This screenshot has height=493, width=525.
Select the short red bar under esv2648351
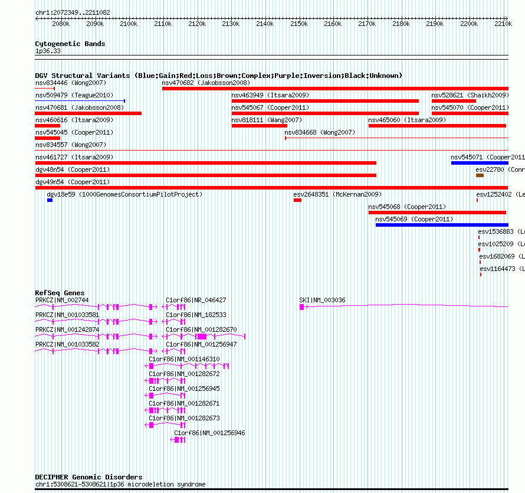point(298,200)
